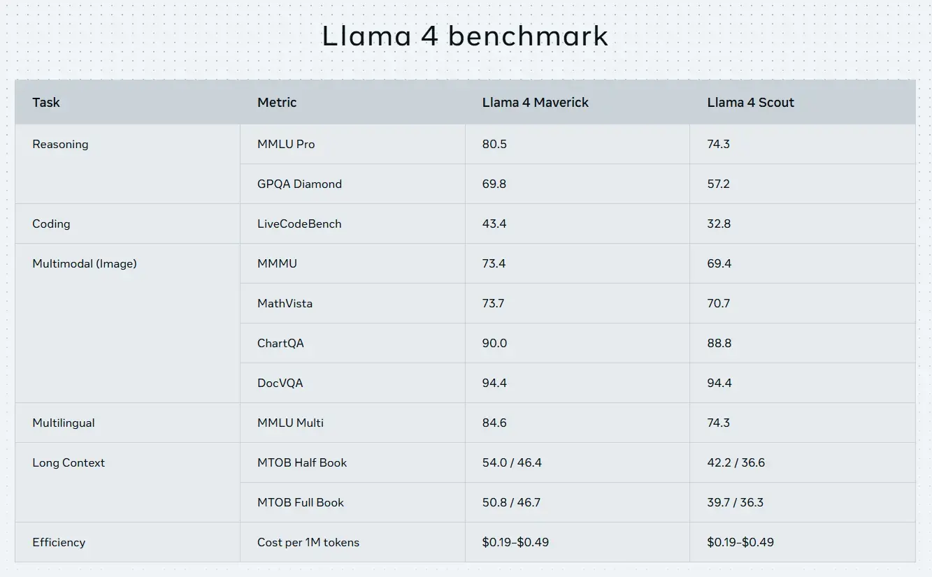Select the MTOB Full Book Scout score
932x577 pixels.
(x=736, y=503)
